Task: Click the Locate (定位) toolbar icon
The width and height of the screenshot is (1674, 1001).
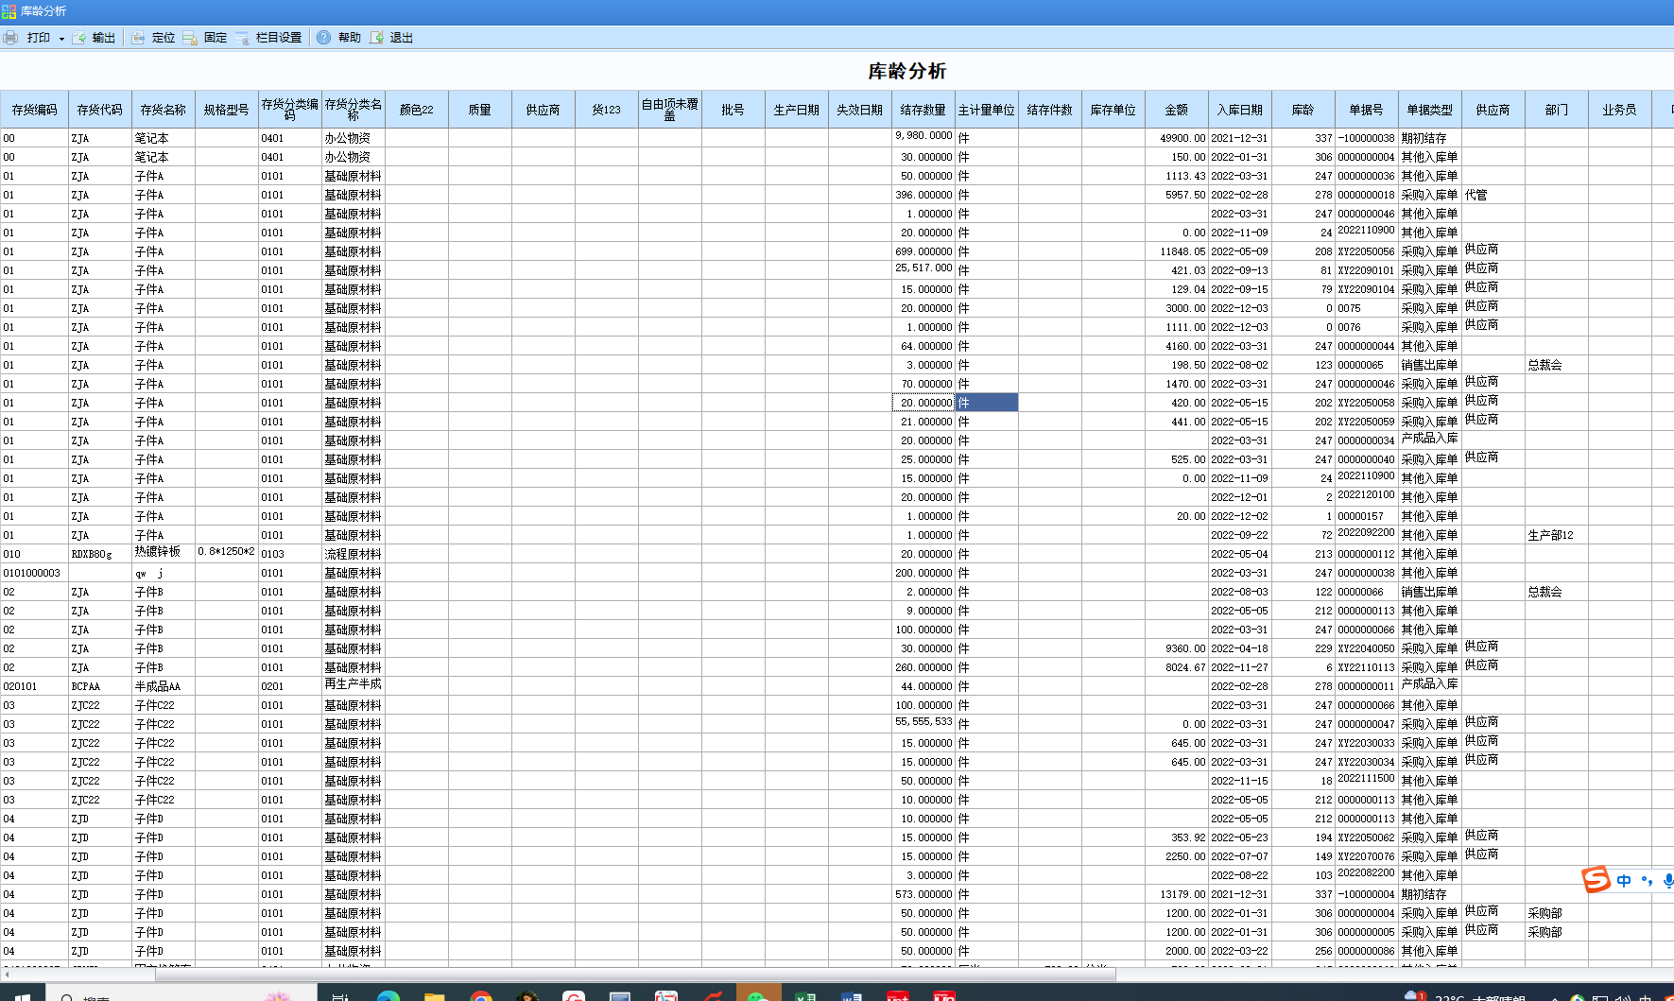Action: [138, 38]
